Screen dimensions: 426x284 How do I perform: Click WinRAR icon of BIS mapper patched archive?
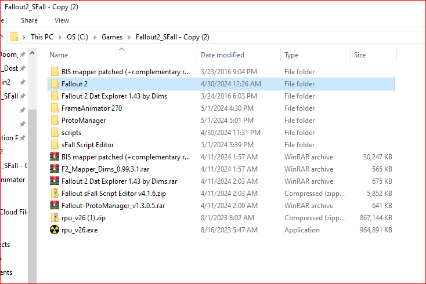[55, 157]
